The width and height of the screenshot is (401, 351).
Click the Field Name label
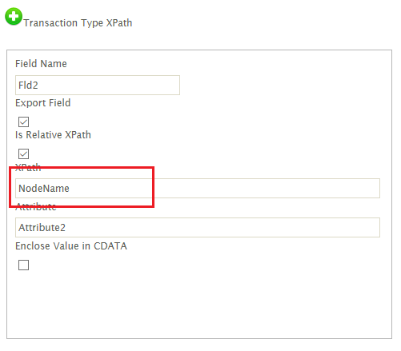pos(41,64)
